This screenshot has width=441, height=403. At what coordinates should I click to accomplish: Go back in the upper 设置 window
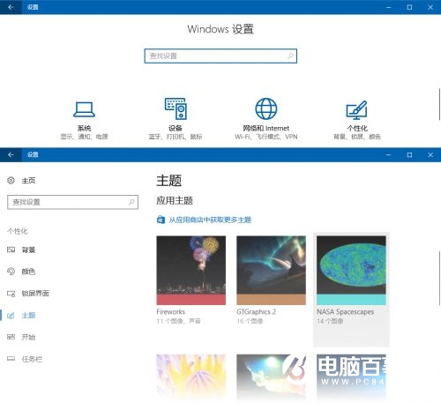[11, 7]
